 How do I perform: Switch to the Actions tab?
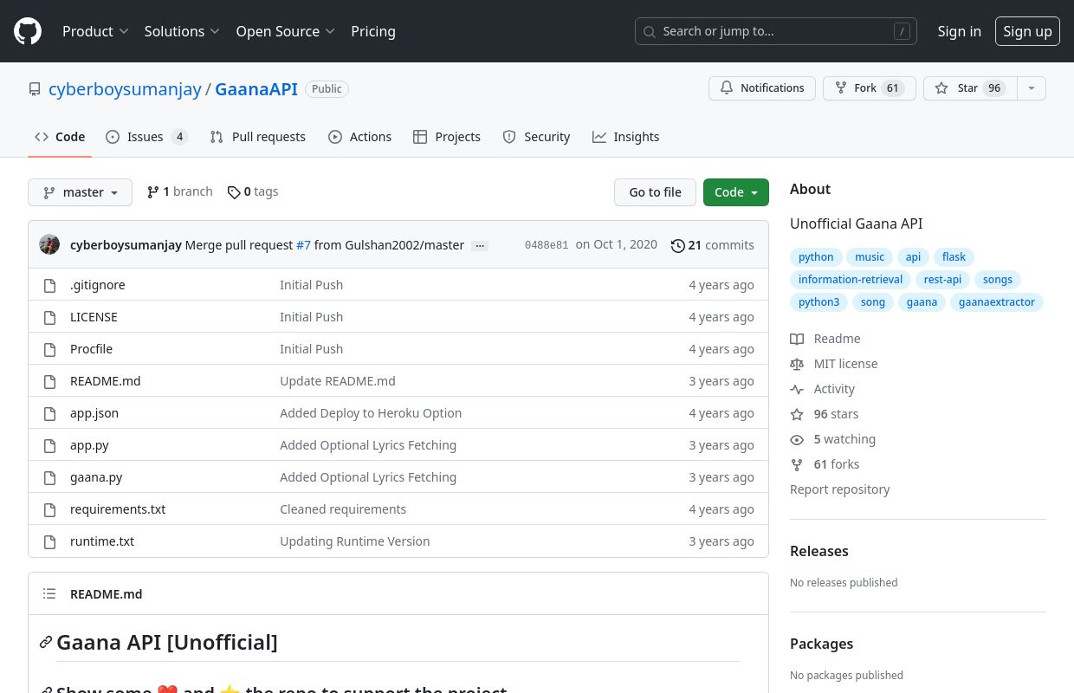pos(359,137)
